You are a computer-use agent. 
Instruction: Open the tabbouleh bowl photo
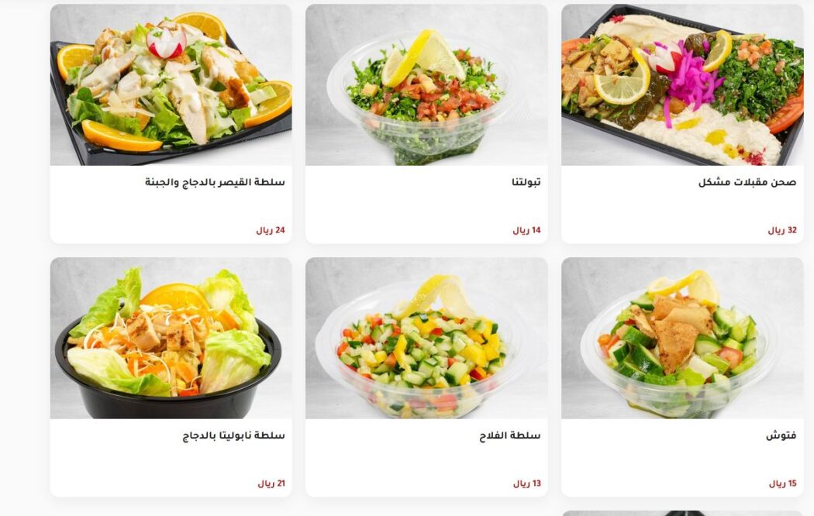pyautogui.click(x=426, y=85)
